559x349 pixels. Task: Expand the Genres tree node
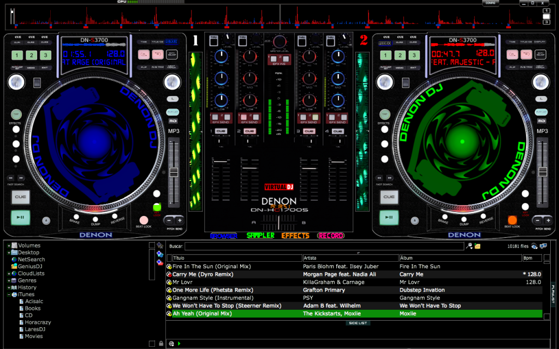pyautogui.click(x=9, y=281)
